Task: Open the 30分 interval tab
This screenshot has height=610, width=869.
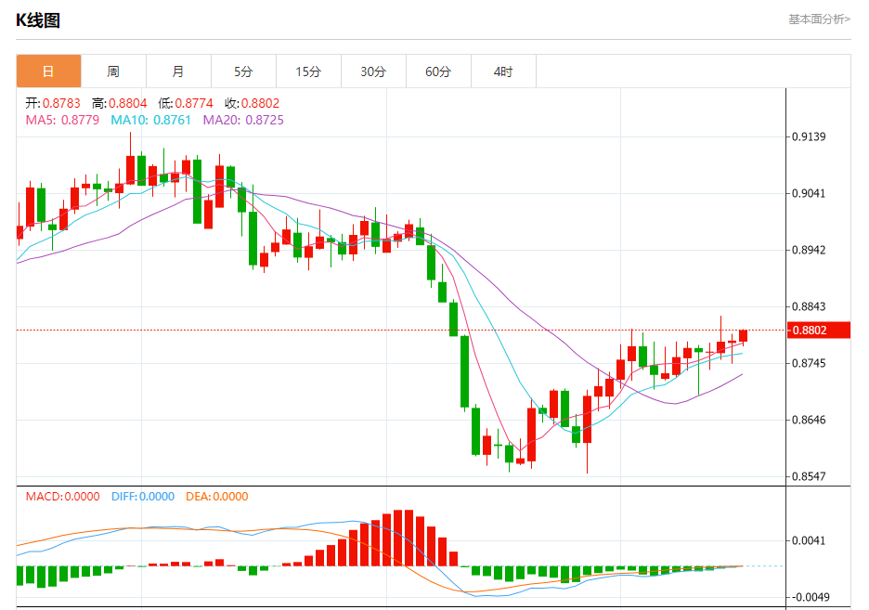Action: 373,71
